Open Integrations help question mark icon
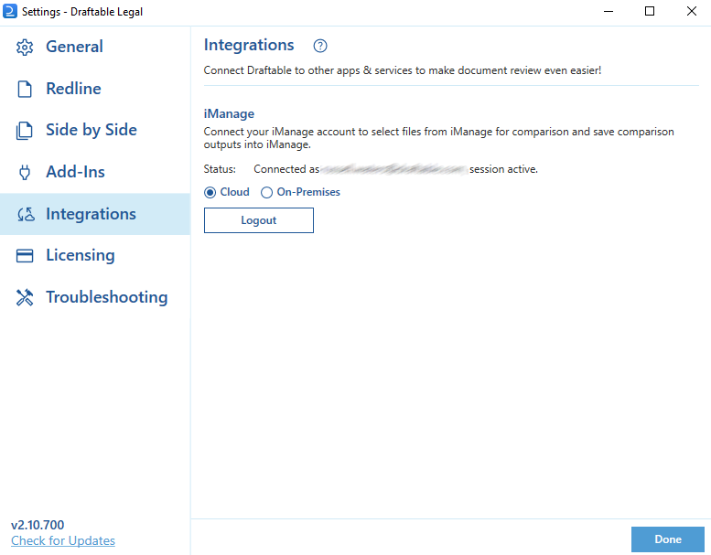Viewport: 711px width, 555px height. pyautogui.click(x=320, y=46)
